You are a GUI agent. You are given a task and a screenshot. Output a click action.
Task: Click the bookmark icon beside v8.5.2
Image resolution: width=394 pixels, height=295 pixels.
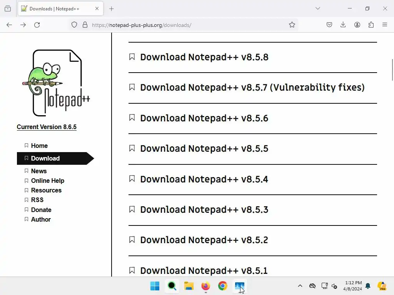click(x=132, y=240)
